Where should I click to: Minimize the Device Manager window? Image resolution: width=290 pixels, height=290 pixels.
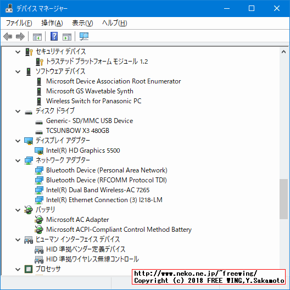[227, 8]
